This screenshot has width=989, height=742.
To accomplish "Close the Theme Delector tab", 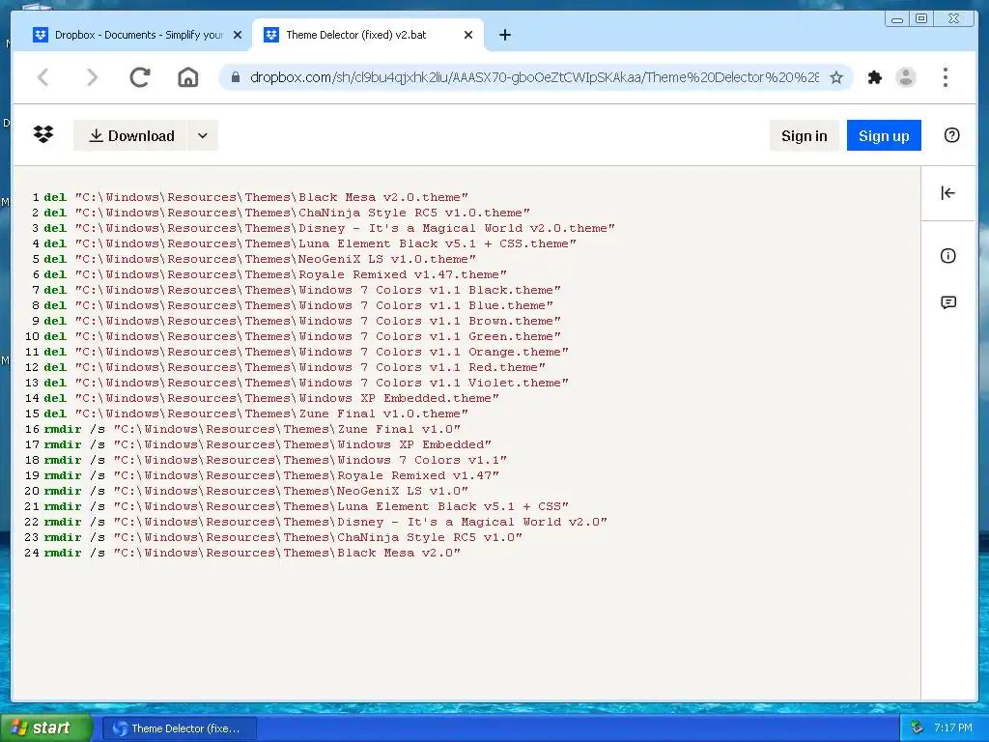I will [x=468, y=35].
